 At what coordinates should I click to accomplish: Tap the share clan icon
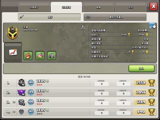pyautogui.click(x=83, y=28)
